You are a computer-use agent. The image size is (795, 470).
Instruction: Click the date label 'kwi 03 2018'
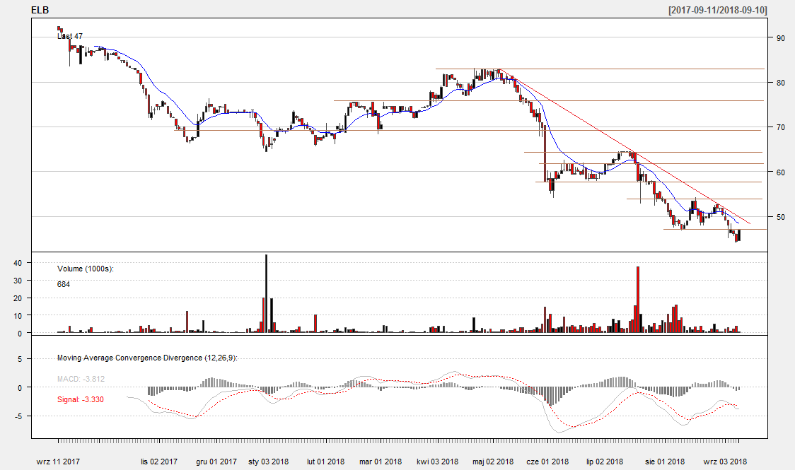coord(438,462)
